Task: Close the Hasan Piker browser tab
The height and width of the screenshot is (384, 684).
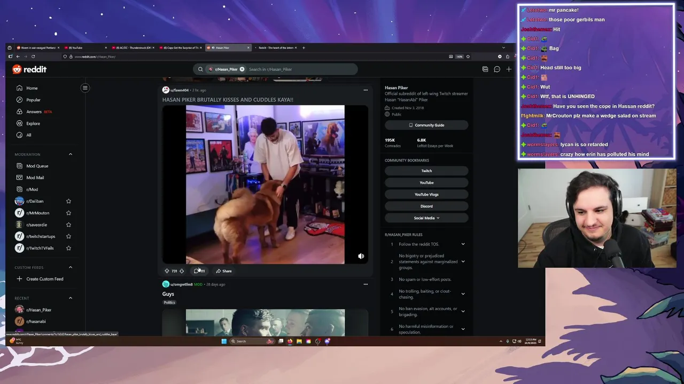Action: click(x=248, y=48)
